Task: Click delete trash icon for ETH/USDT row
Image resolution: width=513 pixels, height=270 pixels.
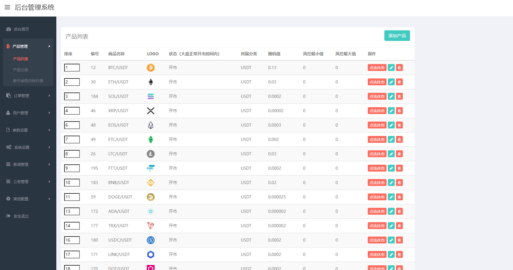Action: click(399, 82)
